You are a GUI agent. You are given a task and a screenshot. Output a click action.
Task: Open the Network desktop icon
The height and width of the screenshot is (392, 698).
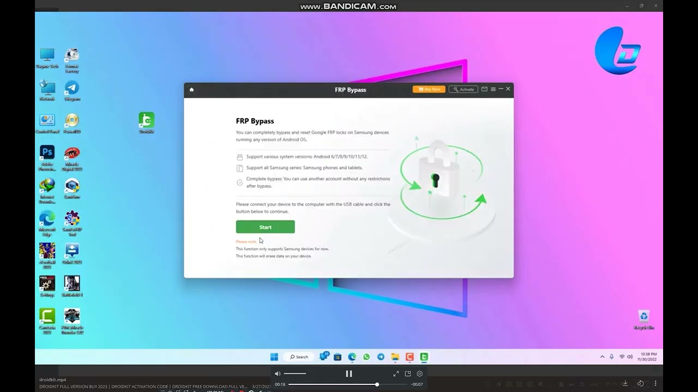click(x=47, y=90)
